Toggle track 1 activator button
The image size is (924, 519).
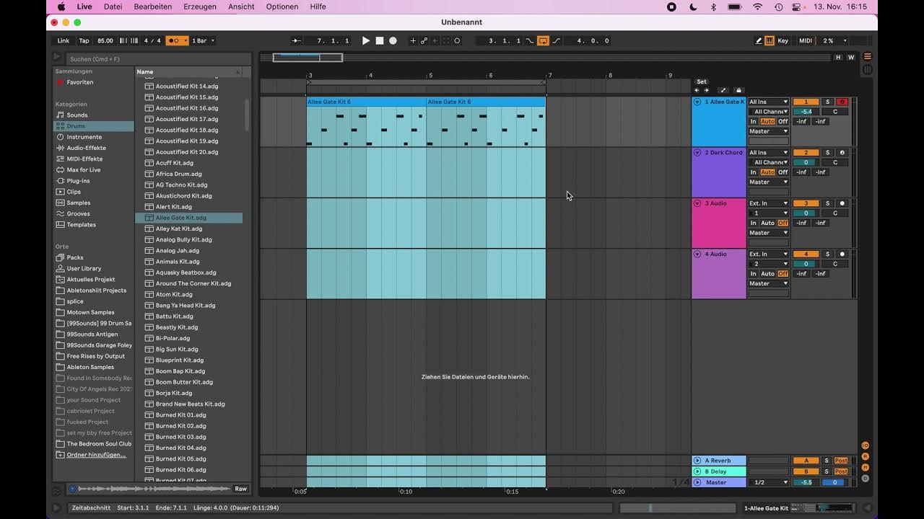click(x=806, y=102)
